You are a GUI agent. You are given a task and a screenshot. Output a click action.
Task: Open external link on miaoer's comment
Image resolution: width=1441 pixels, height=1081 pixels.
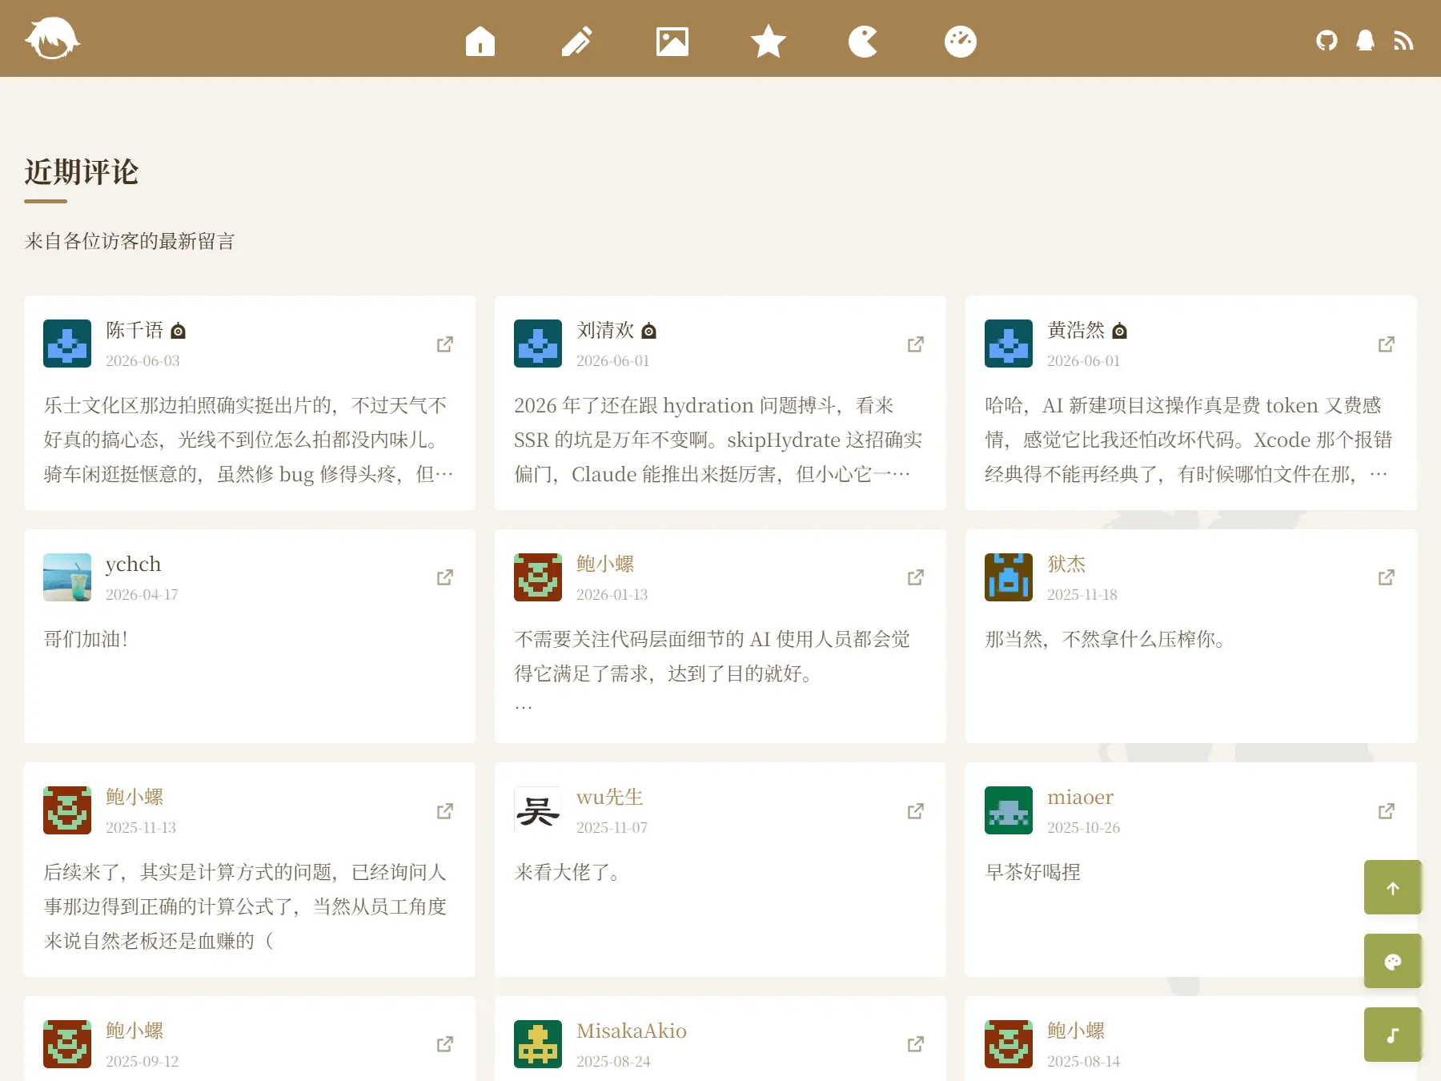[1387, 811]
